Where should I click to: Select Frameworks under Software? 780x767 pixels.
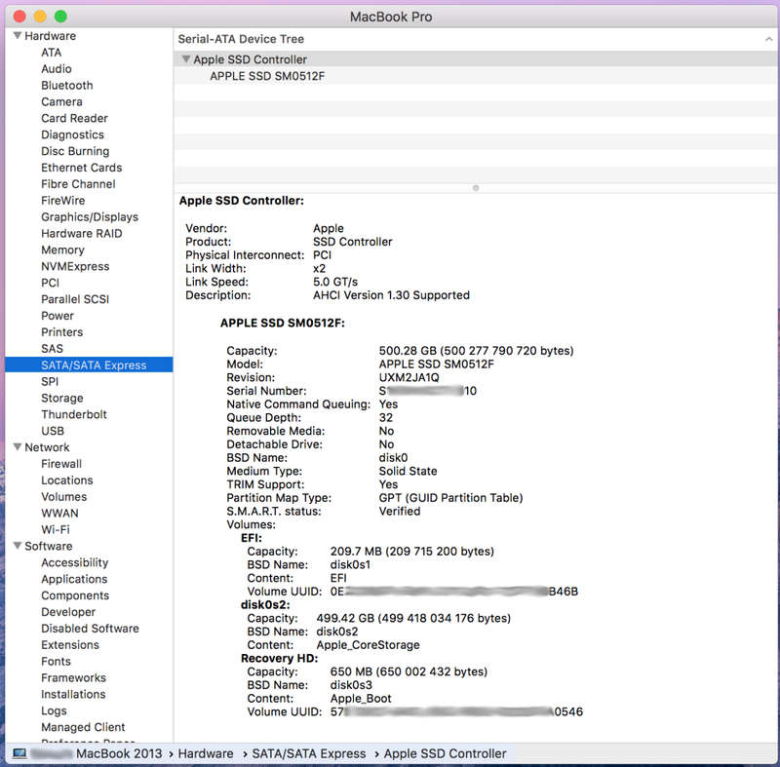point(74,677)
